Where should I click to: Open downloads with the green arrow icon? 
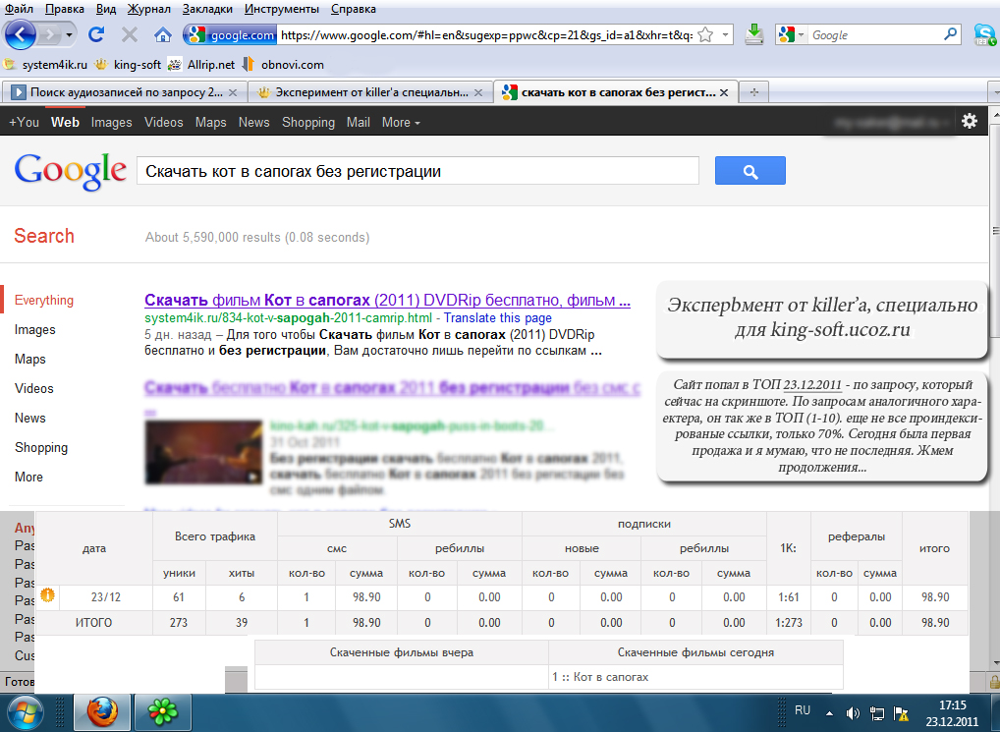[x=753, y=33]
